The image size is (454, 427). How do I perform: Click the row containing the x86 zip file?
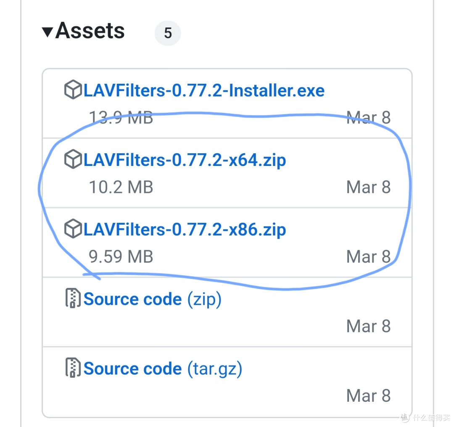pyautogui.click(x=227, y=242)
